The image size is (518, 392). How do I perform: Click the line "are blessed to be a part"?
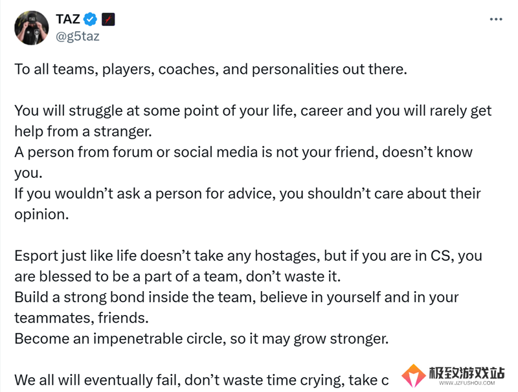(177, 276)
